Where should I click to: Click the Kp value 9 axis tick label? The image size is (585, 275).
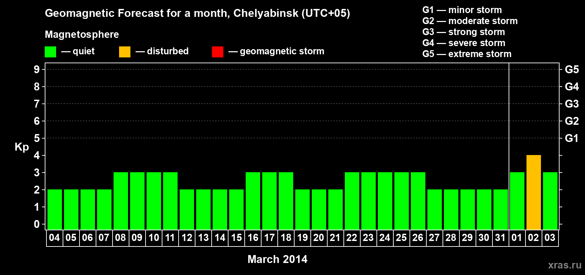[x=37, y=69]
